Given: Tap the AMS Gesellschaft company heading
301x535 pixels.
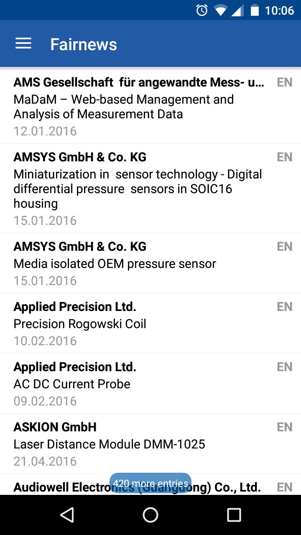Looking at the screenshot, I should coord(139,82).
